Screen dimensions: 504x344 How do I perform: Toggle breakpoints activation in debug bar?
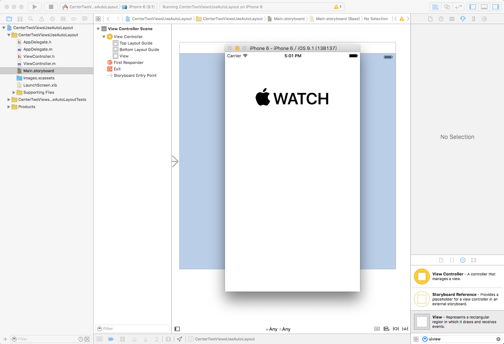(111, 339)
